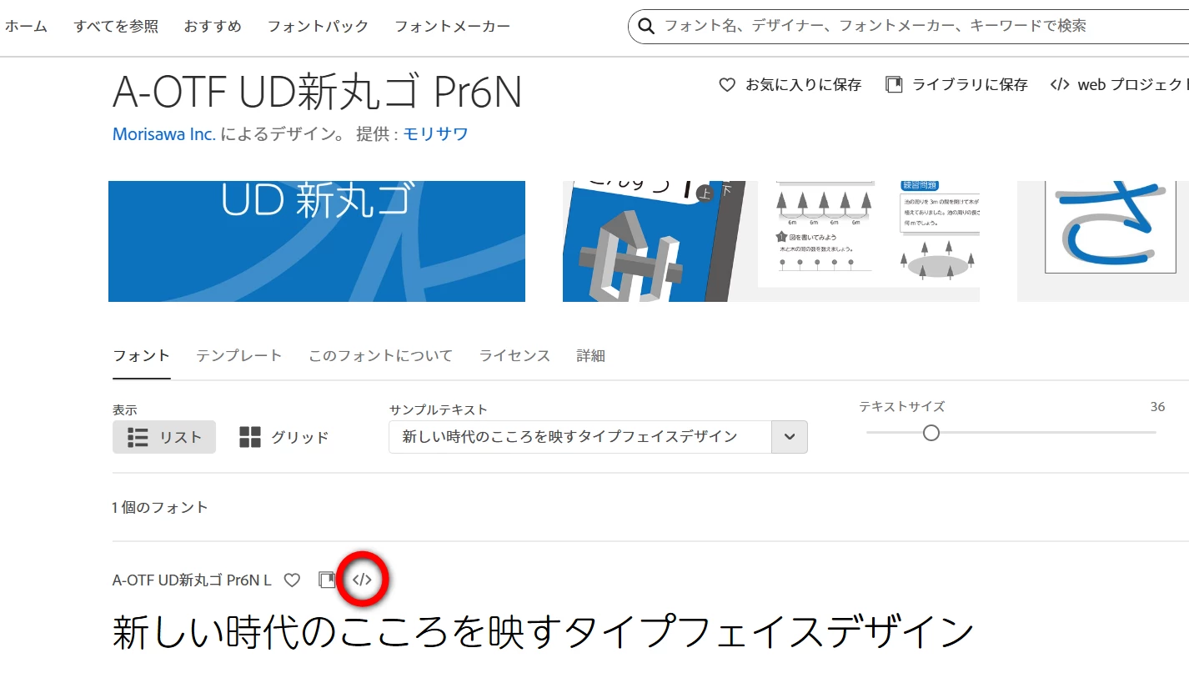1189x683 pixels.
Task: Open the ライセンス tab
Action: pyautogui.click(x=514, y=355)
